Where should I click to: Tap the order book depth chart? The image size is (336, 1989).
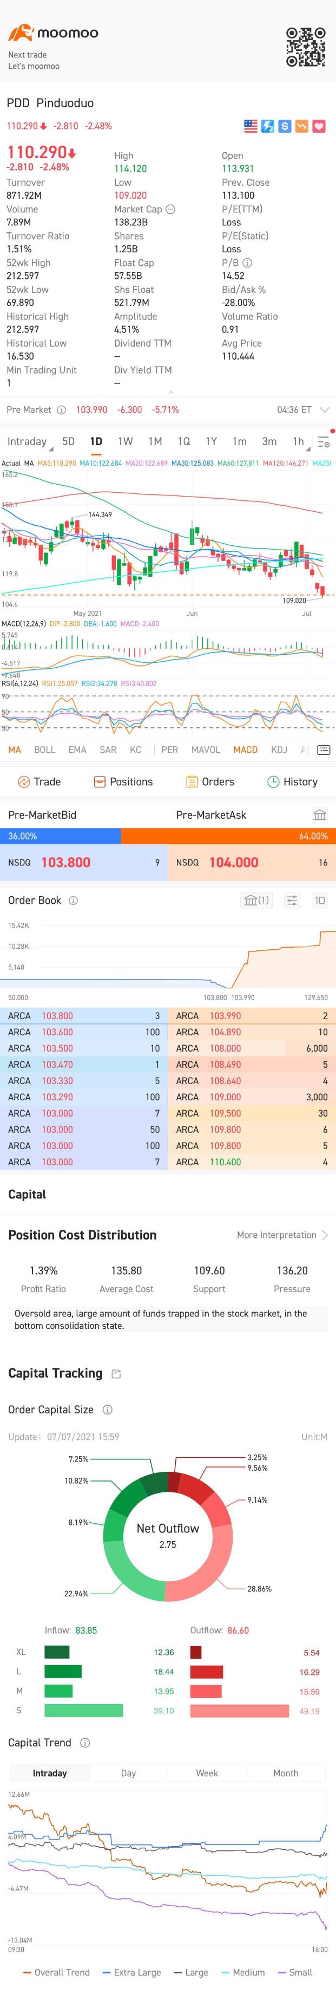click(168, 956)
